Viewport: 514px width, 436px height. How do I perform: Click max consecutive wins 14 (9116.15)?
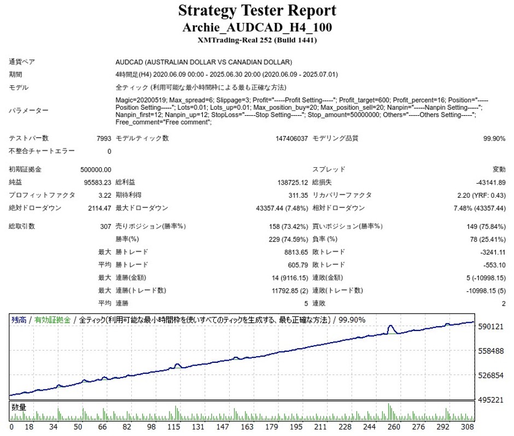[290, 278]
